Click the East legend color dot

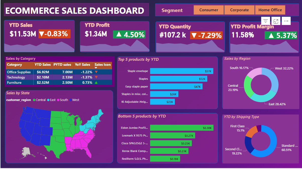pos(48,100)
